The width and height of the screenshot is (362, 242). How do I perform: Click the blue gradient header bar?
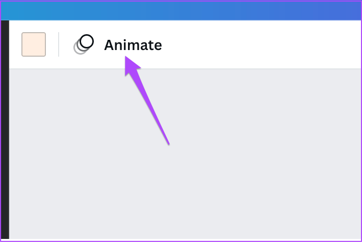tap(181, 11)
